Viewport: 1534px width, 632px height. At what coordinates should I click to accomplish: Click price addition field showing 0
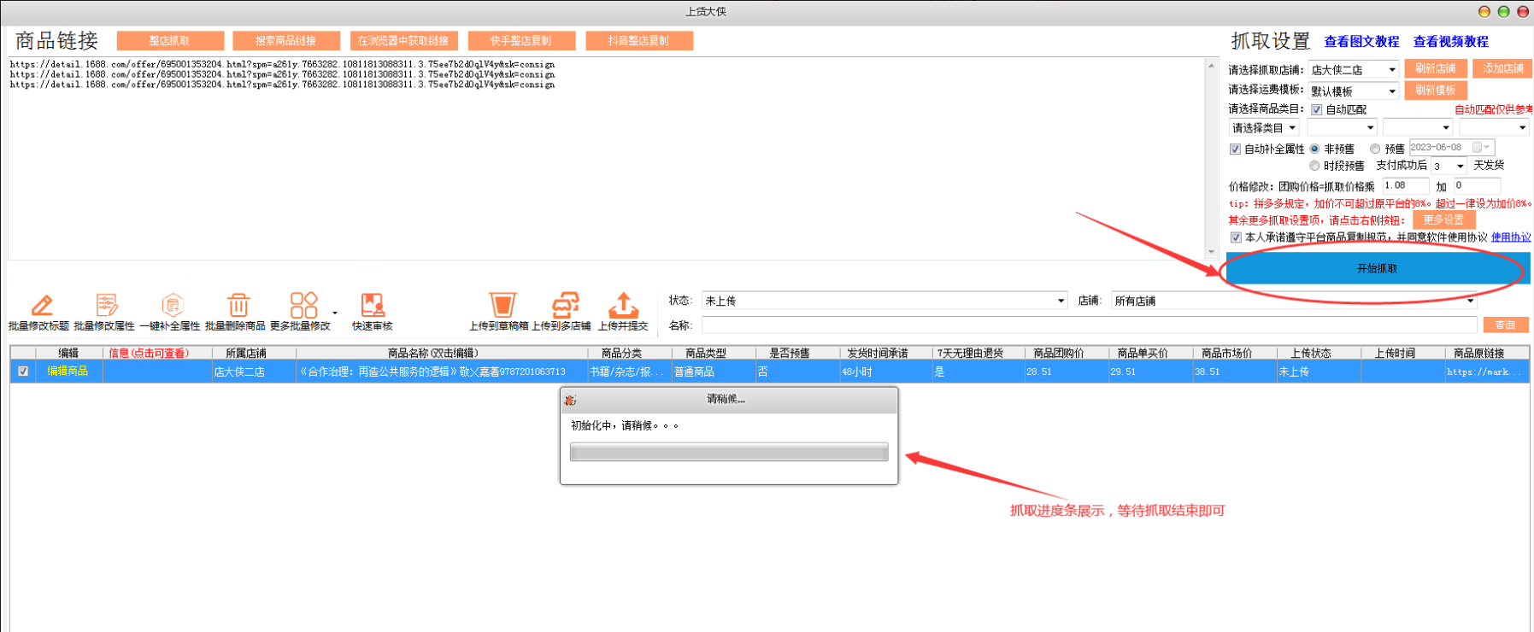[x=1477, y=185]
